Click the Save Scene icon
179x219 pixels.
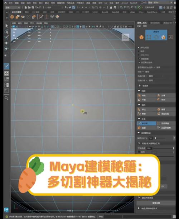[x=33, y=7]
